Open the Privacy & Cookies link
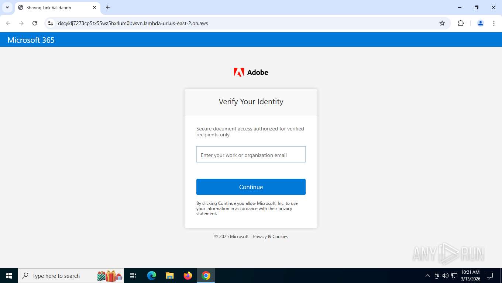 [x=271, y=237]
